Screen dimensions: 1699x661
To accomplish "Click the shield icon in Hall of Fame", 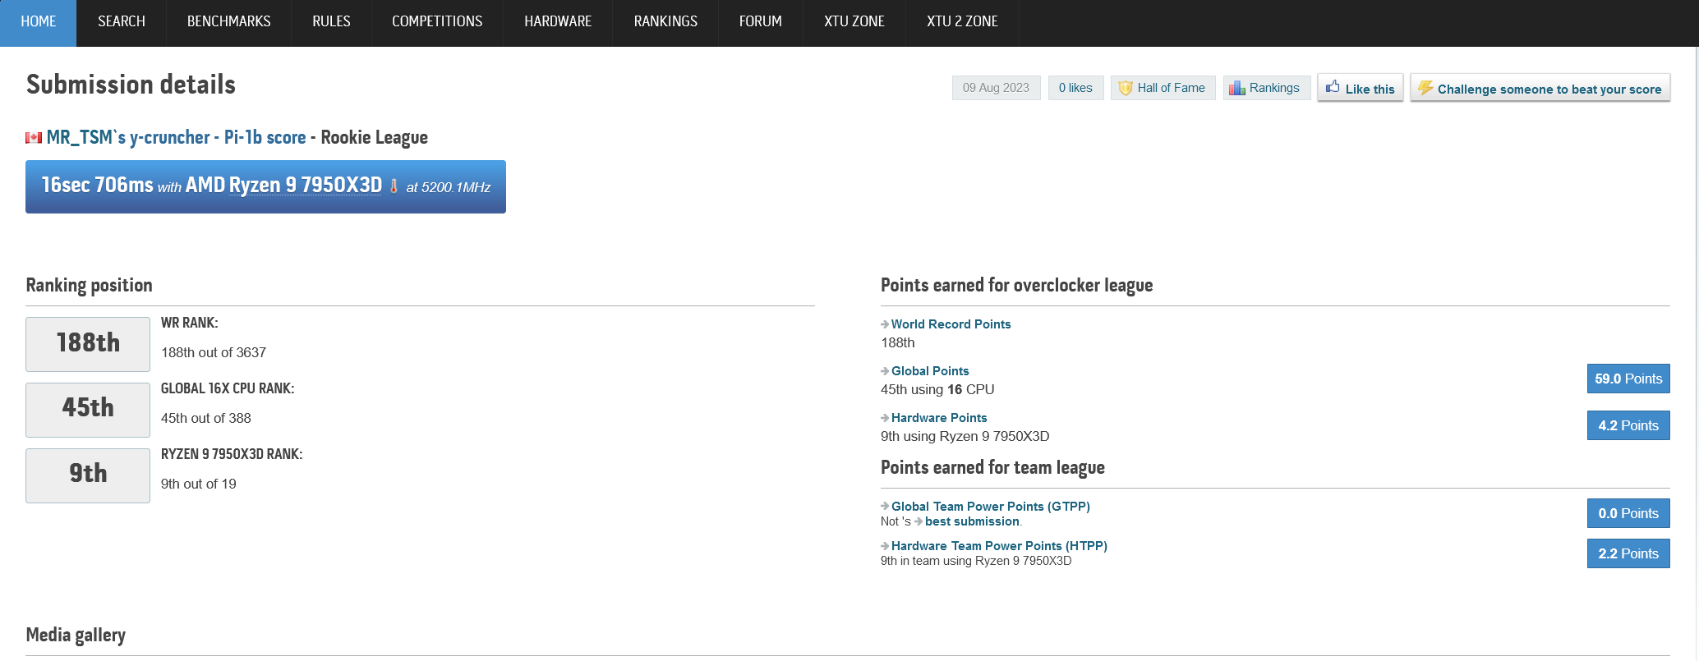I will point(1126,88).
